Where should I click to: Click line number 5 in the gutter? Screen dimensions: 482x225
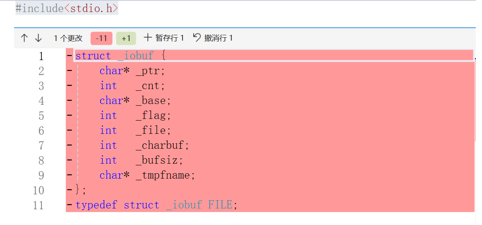[41, 116]
